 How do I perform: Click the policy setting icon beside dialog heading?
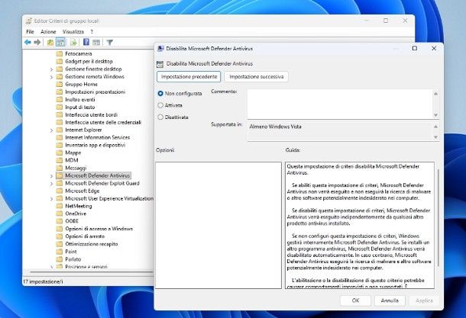tap(160, 64)
